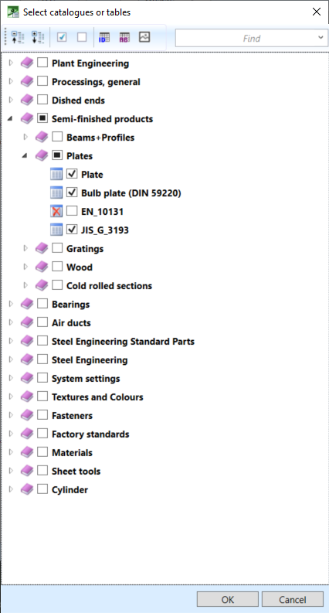Tick the Beams+Profiles checkbox
Screen dimensions: 329x613
[x=57, y=138]
